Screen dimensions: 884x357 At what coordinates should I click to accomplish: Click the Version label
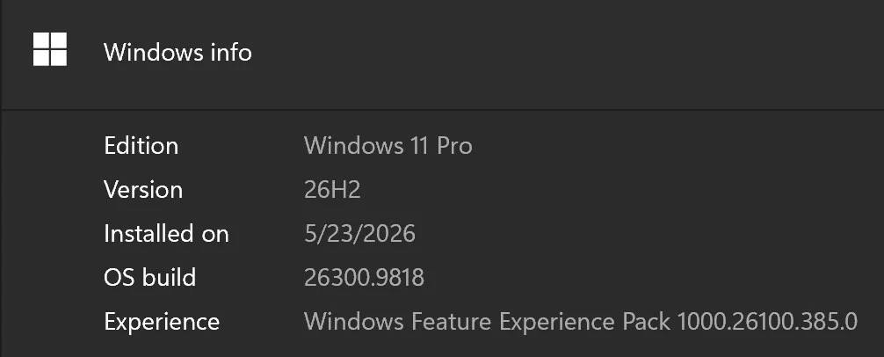coord(143,190)
